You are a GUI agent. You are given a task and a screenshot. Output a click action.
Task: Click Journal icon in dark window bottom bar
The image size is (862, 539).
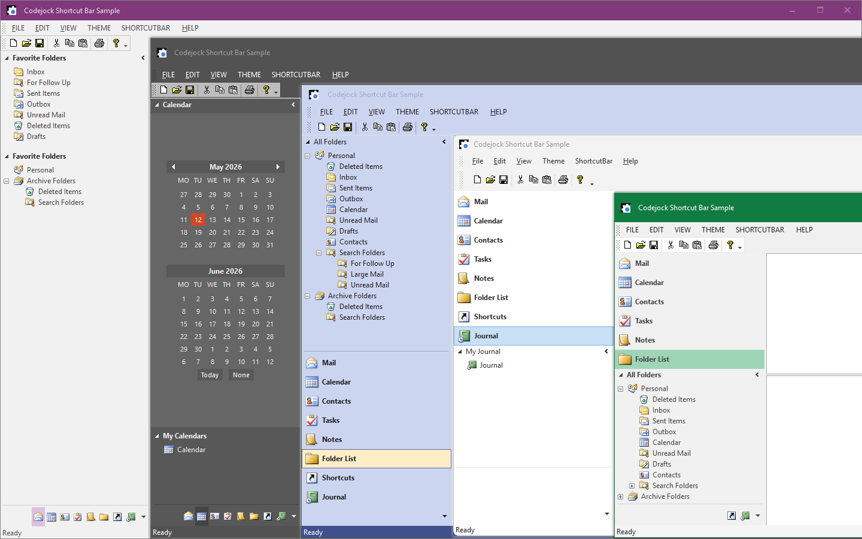281,516
